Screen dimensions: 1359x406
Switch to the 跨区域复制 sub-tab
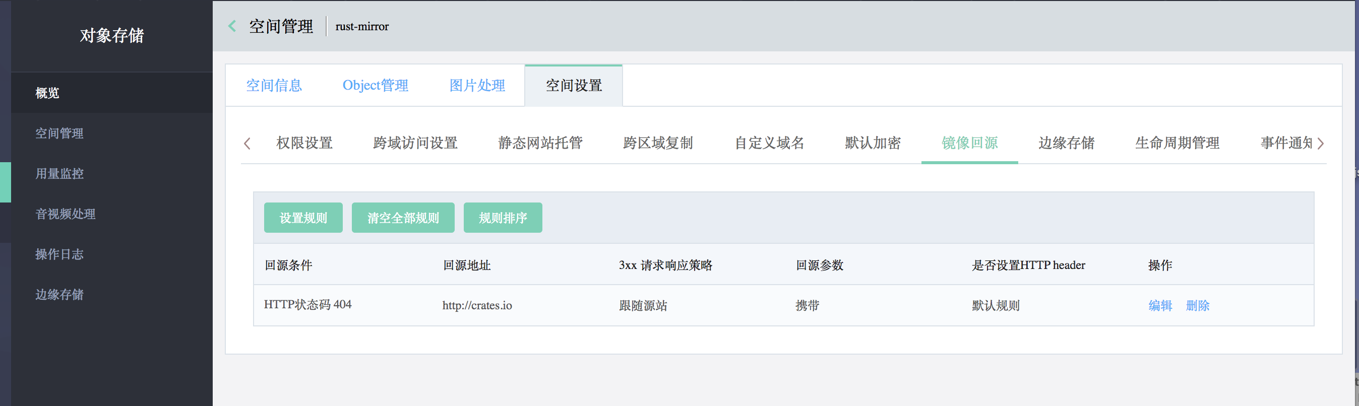tap(658, 143)
